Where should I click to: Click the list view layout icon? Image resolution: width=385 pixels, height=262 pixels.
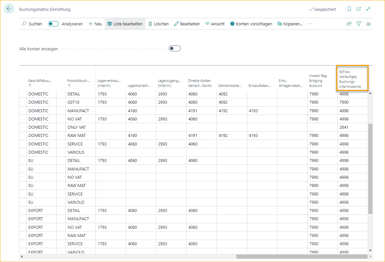[x=368, y=24]
